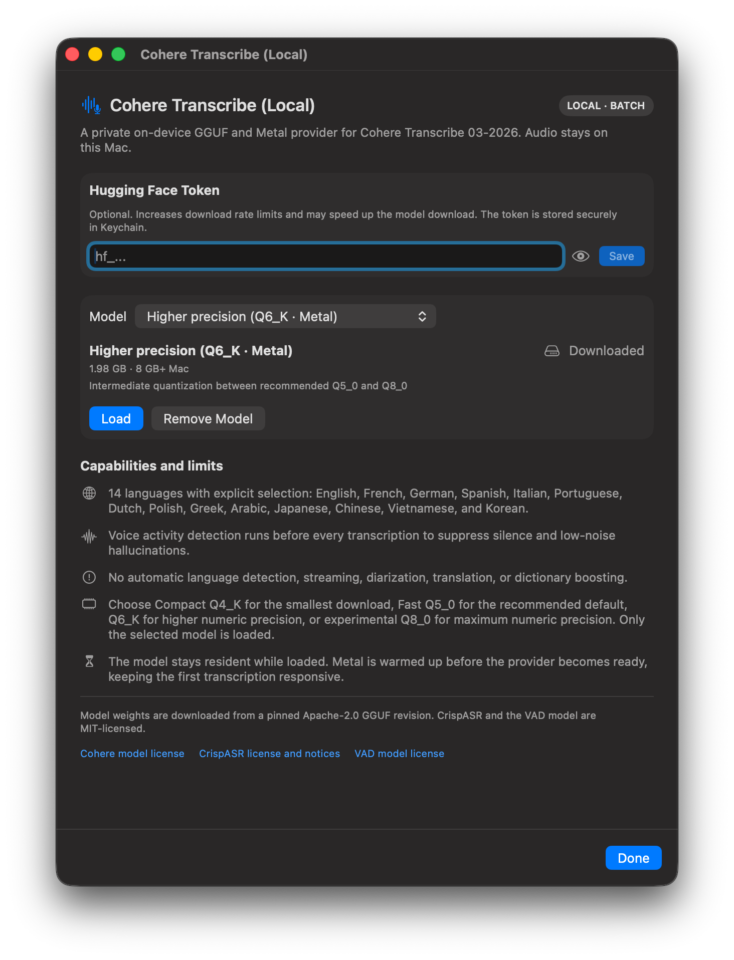Save the Hugging Face token
Screen dimensions: 734x960
621,256
